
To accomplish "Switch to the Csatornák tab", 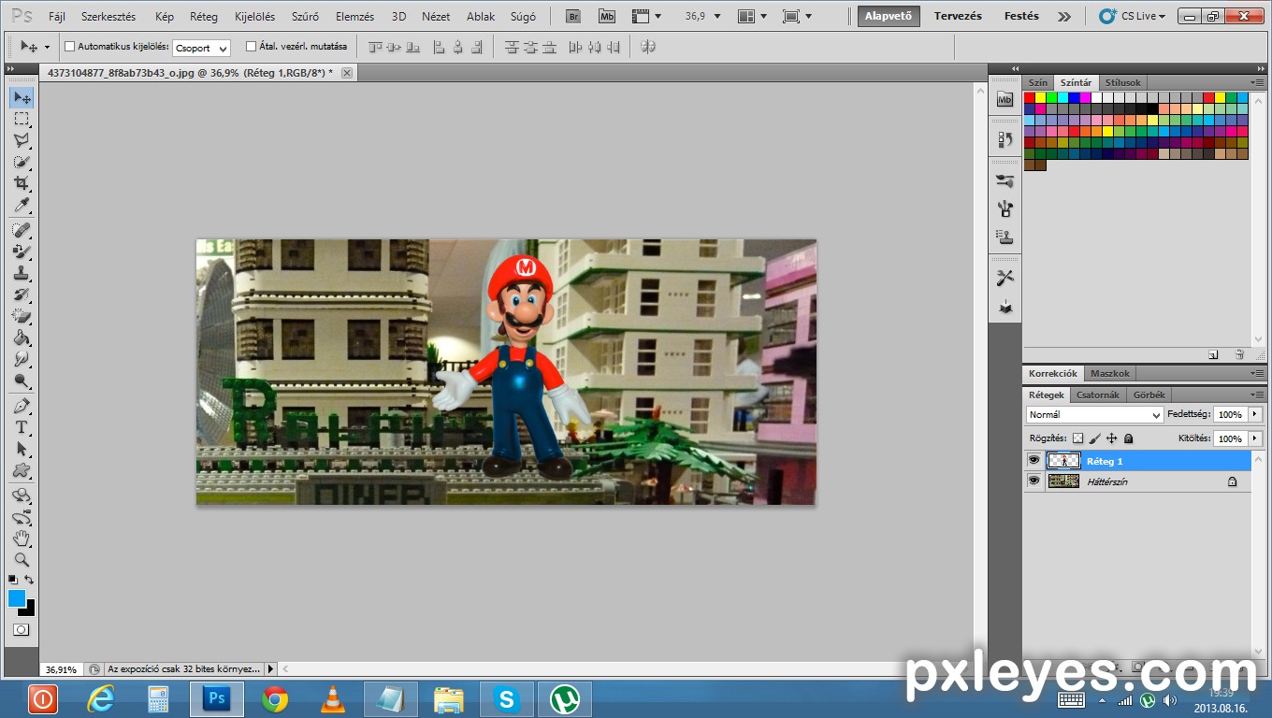I will pos(1098,395).
